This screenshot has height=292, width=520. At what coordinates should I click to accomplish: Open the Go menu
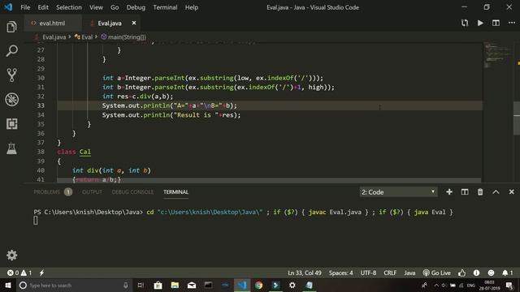[x=115, y=7]
